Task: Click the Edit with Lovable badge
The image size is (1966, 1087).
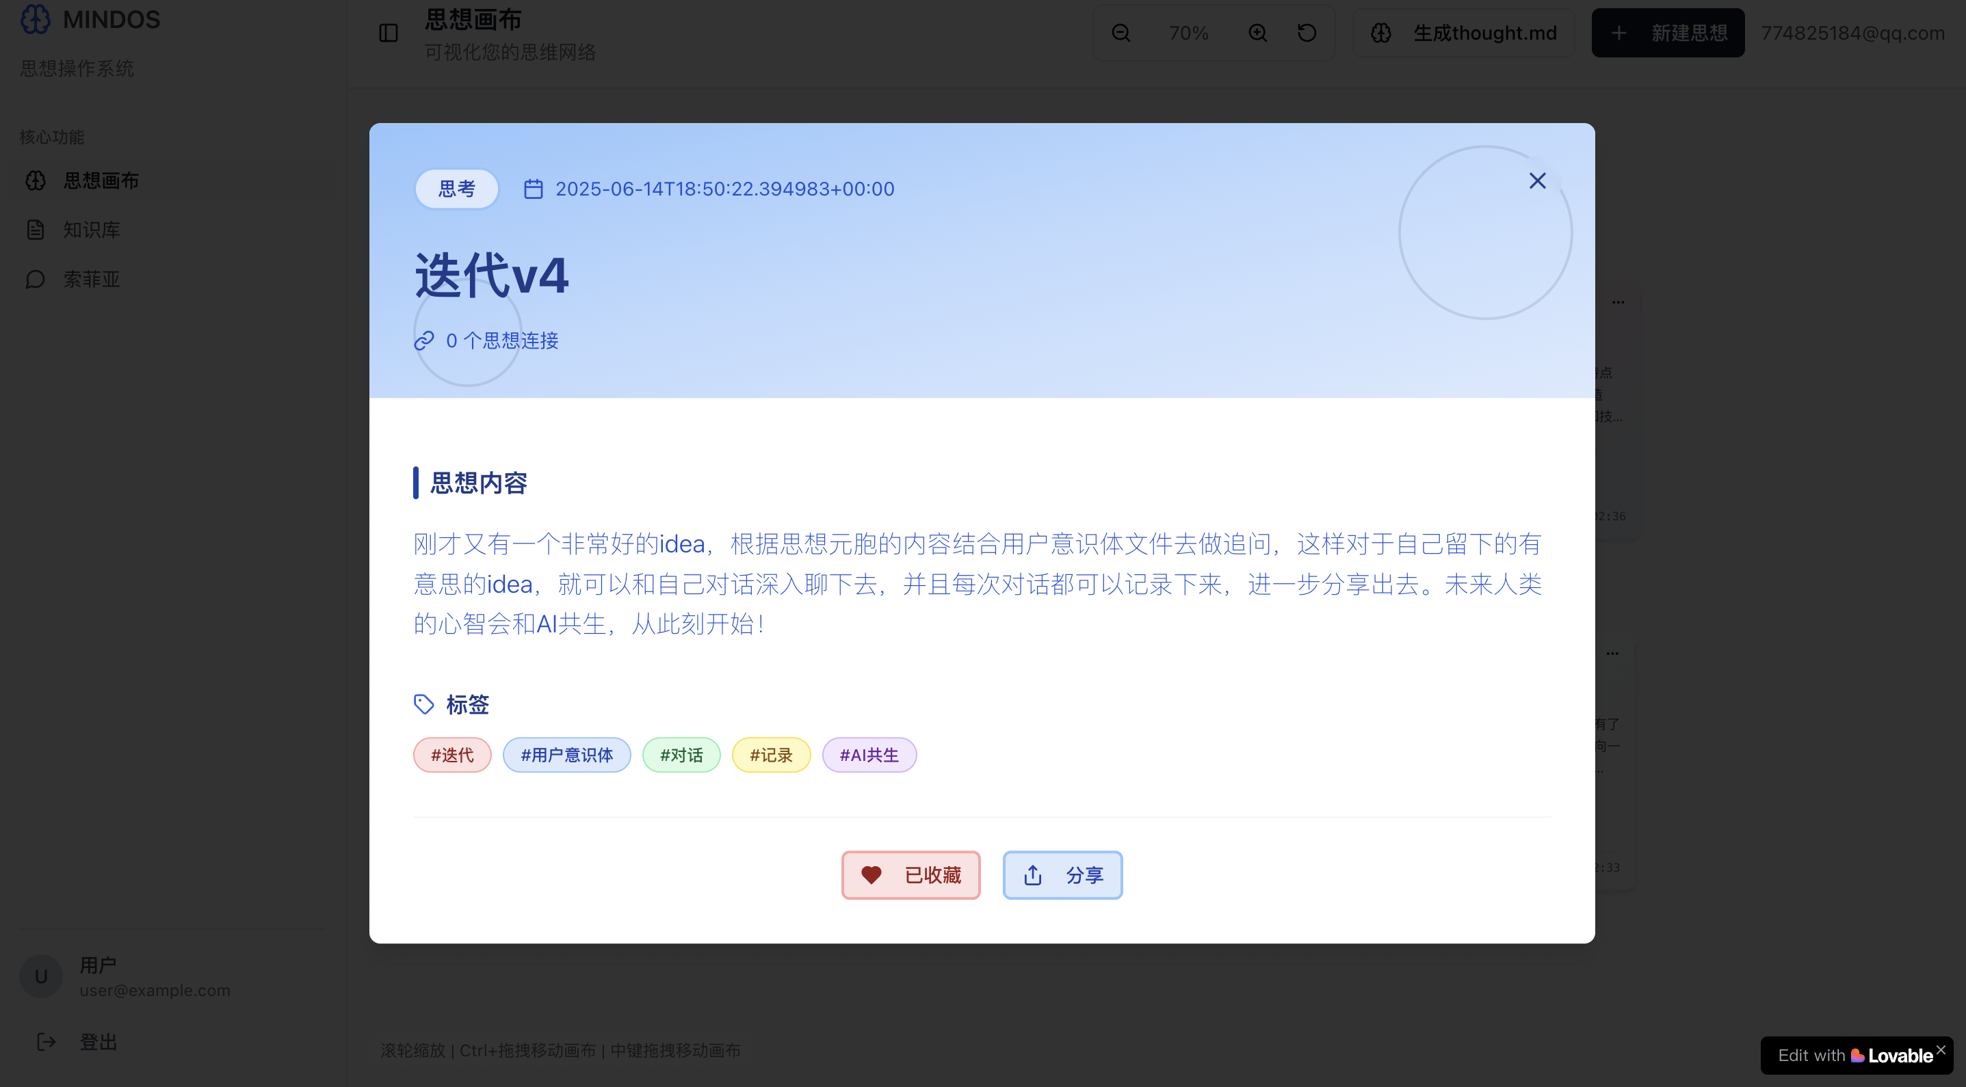Action: pyautogui.click(x=1855, y=1056)
